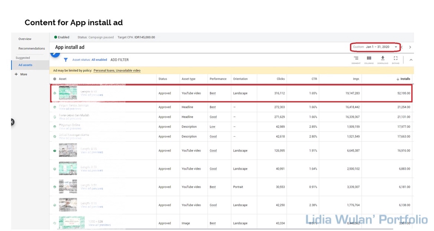Click the Target CPA IDR145,000.00 text
The height and width of the screenshot is (231, 434).
click(136, 37)
